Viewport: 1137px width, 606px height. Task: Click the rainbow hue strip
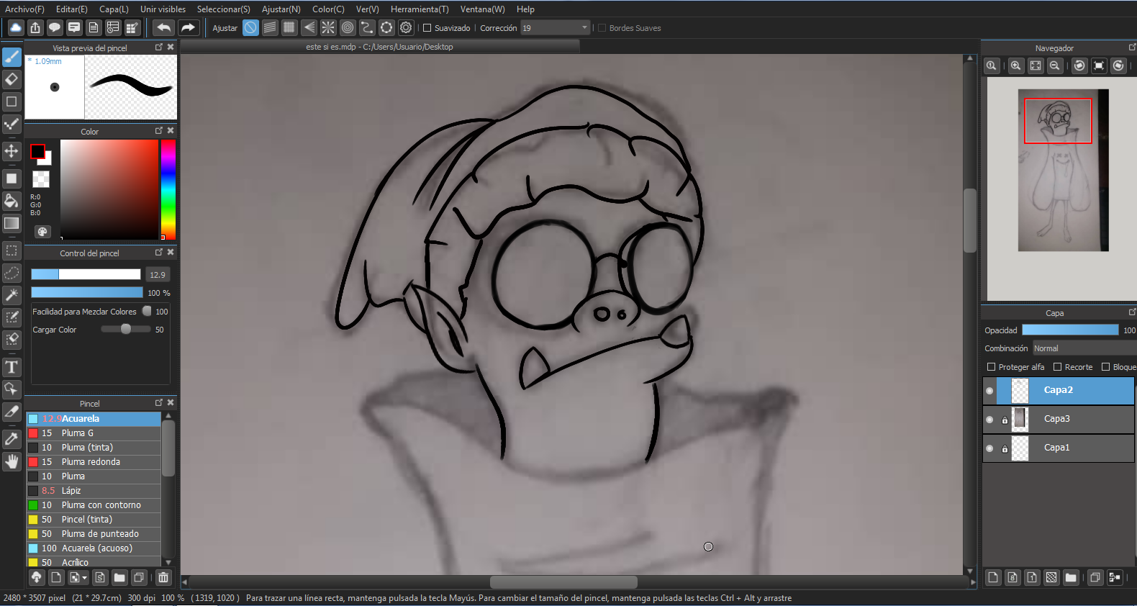point(168,189)
